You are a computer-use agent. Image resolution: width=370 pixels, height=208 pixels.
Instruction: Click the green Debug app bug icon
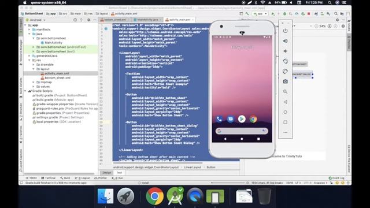[x=284, y=14]
